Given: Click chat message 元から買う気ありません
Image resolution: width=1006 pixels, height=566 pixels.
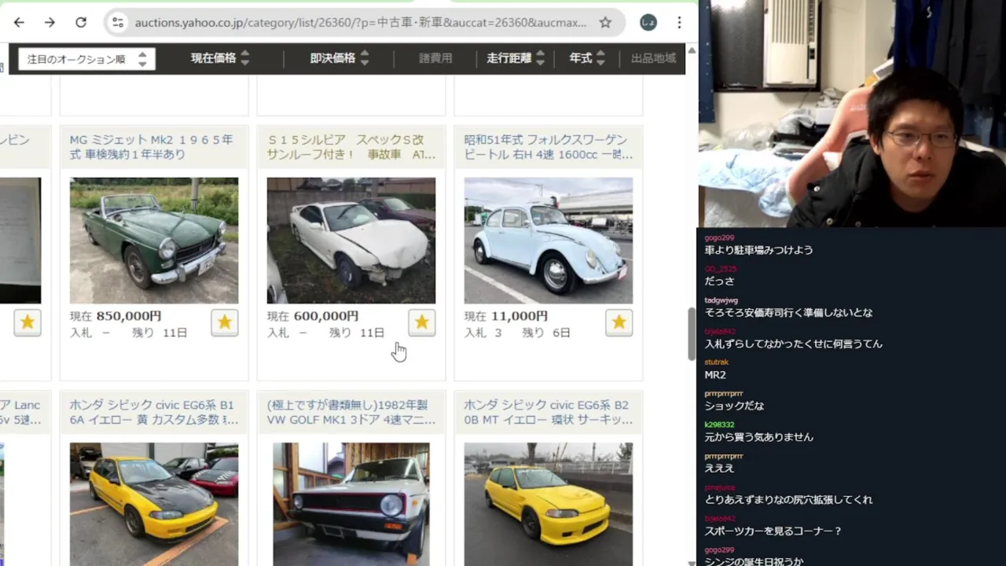Looking at the screenshot, I should (758, 437).
